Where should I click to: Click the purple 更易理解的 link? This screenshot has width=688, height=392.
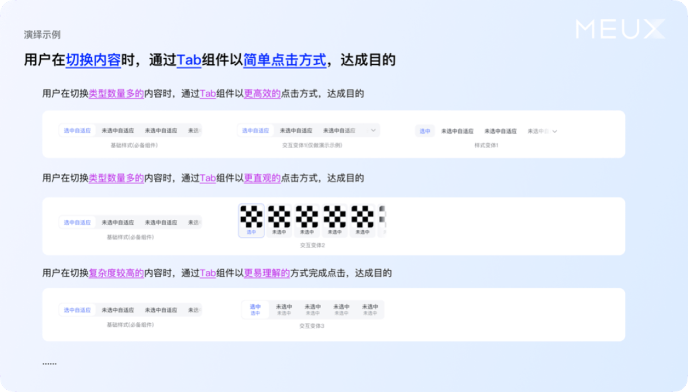(x=267, y=273)
